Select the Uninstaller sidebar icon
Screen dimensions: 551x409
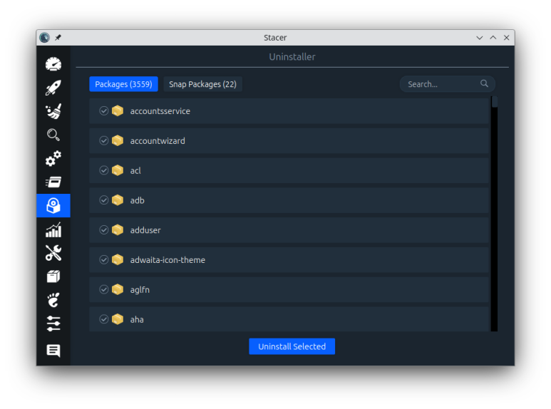point(53,205)
